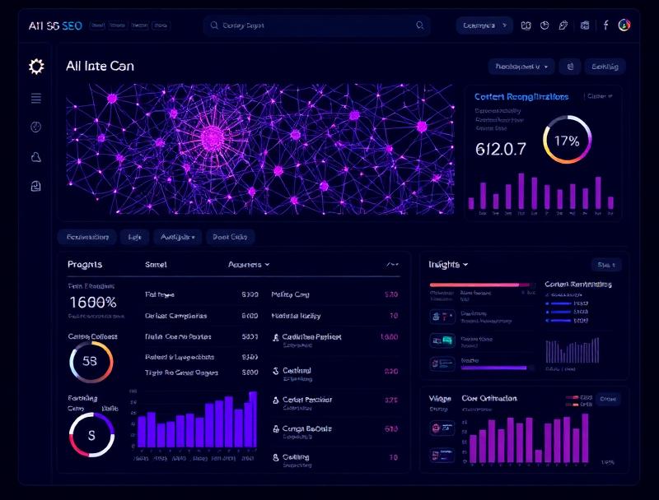Select the export icon at the sidebar bottom
659x500 pixels.
pyautogui.click(x=35, y=187)
